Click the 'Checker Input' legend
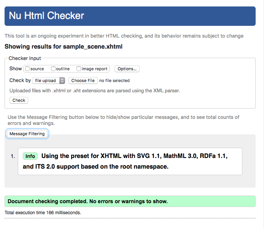The image size is (264, 229). point(25,58)
